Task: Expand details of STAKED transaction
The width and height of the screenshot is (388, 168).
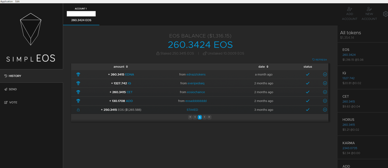Action: 325,110
